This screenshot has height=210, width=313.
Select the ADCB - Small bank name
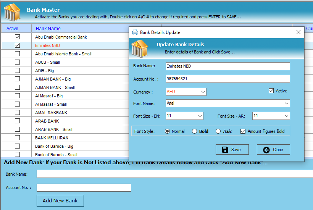(47, 62)
